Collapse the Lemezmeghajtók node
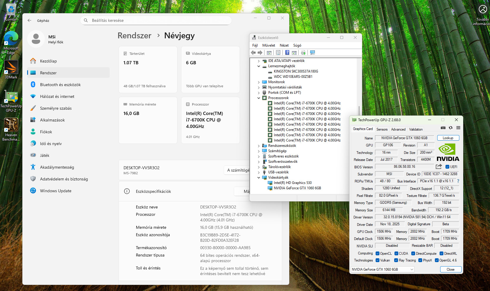 [259, 66]
